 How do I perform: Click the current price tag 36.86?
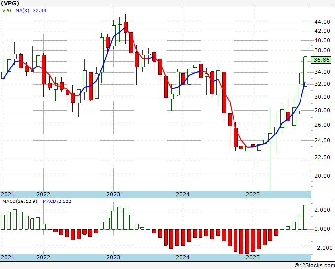(x=321, y=60)
